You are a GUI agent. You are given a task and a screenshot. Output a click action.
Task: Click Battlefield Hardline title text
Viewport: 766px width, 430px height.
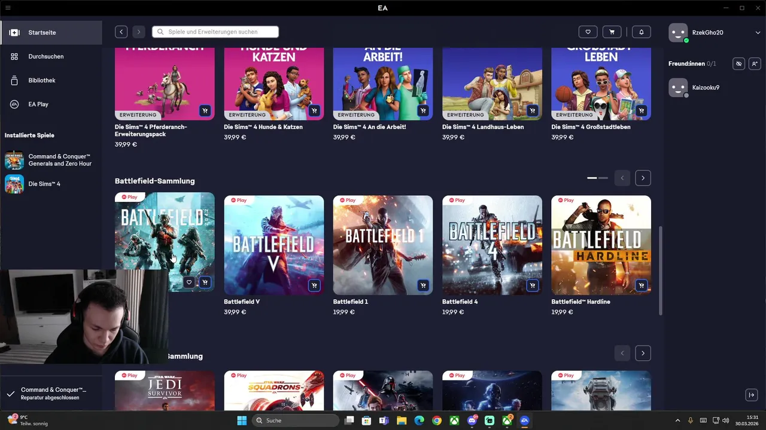pyautogui.click(x=580, y=302)
